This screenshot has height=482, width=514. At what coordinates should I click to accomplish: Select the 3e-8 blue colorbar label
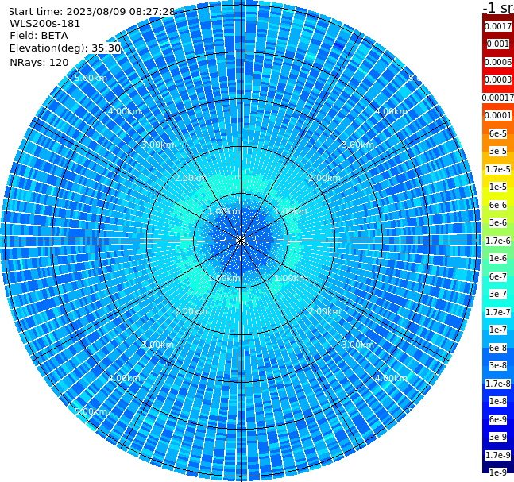pos(498,365)
